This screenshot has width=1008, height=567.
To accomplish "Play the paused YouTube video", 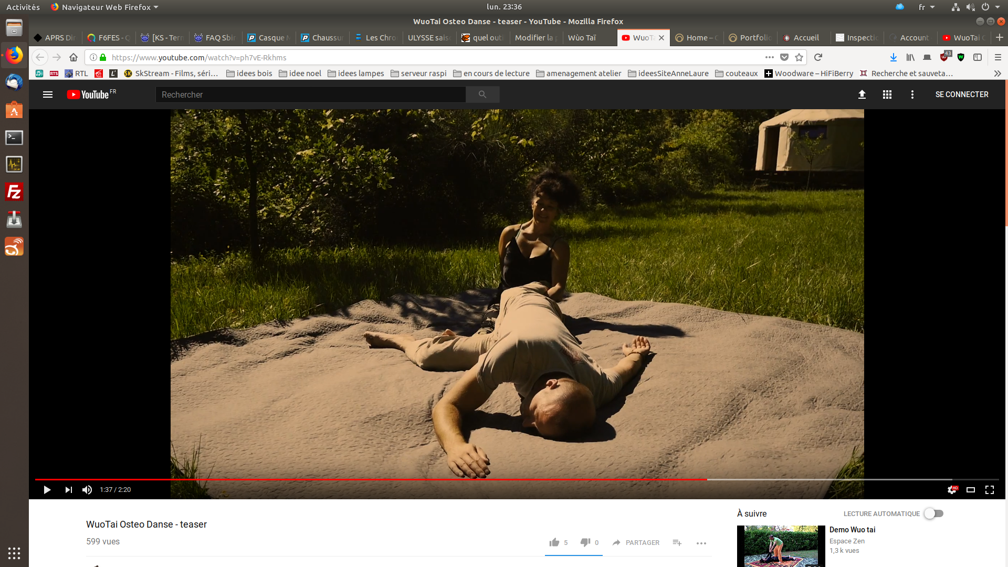I will coord(47,490).
